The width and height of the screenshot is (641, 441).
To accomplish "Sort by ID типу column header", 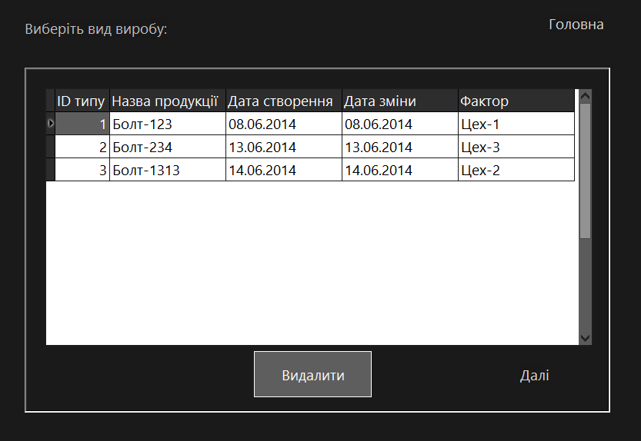I will (x=82, y=101).
